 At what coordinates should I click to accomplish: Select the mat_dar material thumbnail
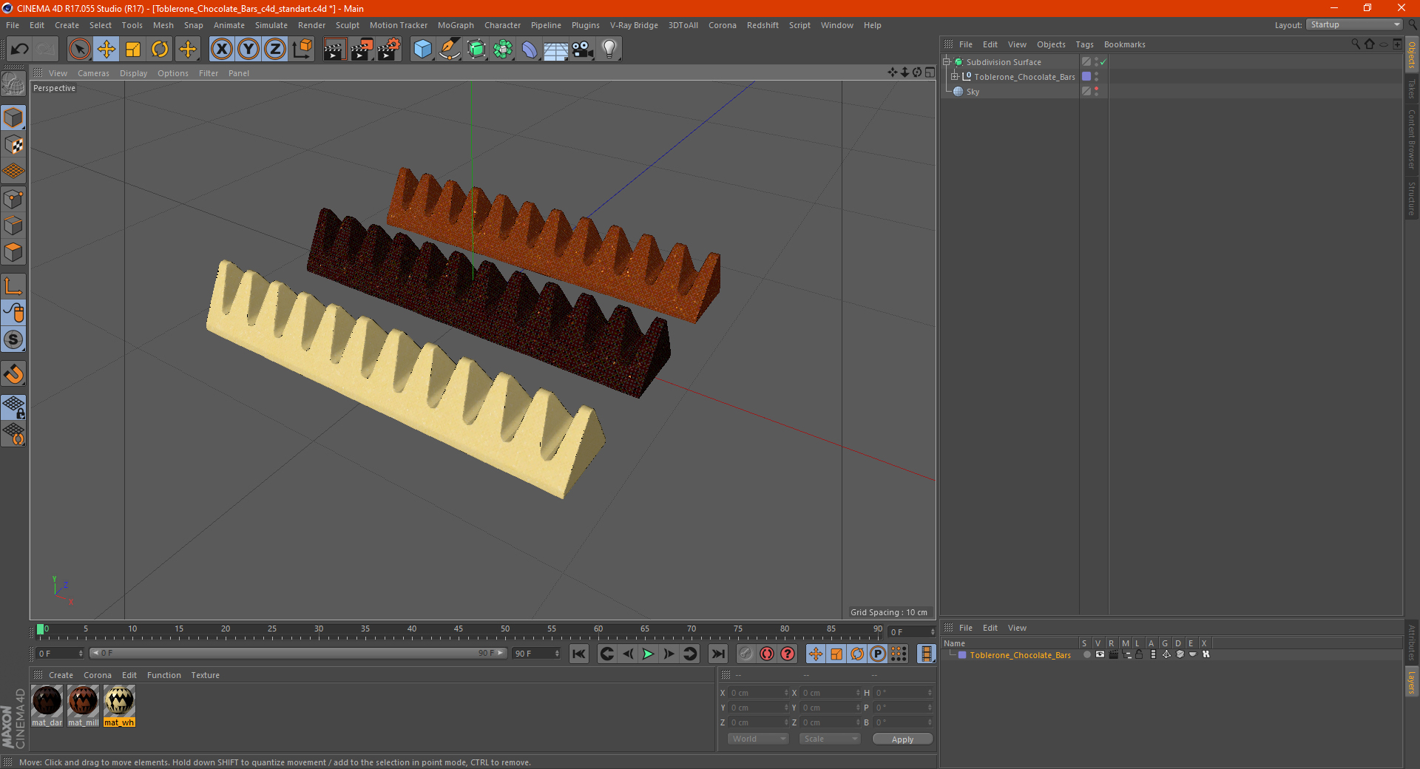[47, 706]
